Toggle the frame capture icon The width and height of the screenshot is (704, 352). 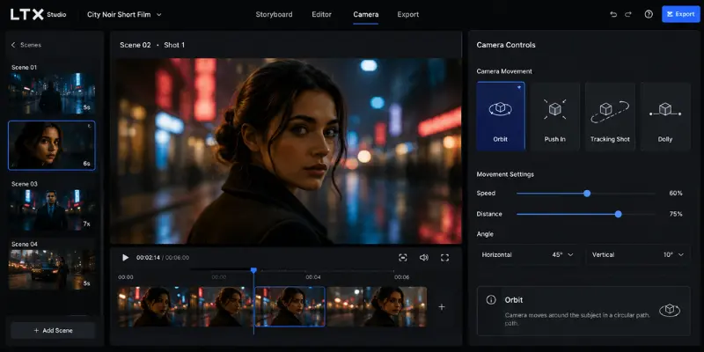pos(403,257)
